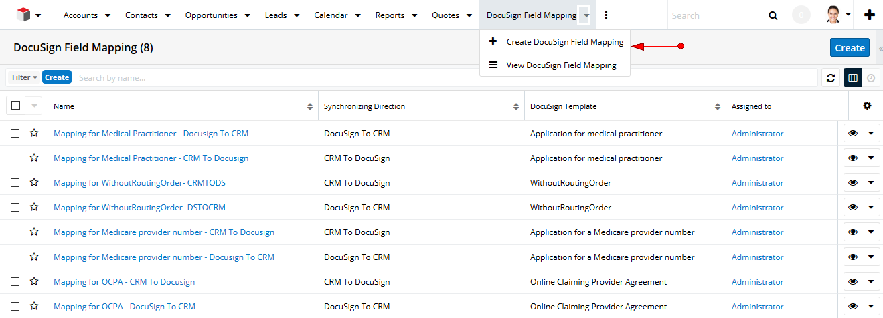
Task: Star the OCPA - CRM To Docusign mapping
Action: tap(34, 281)
